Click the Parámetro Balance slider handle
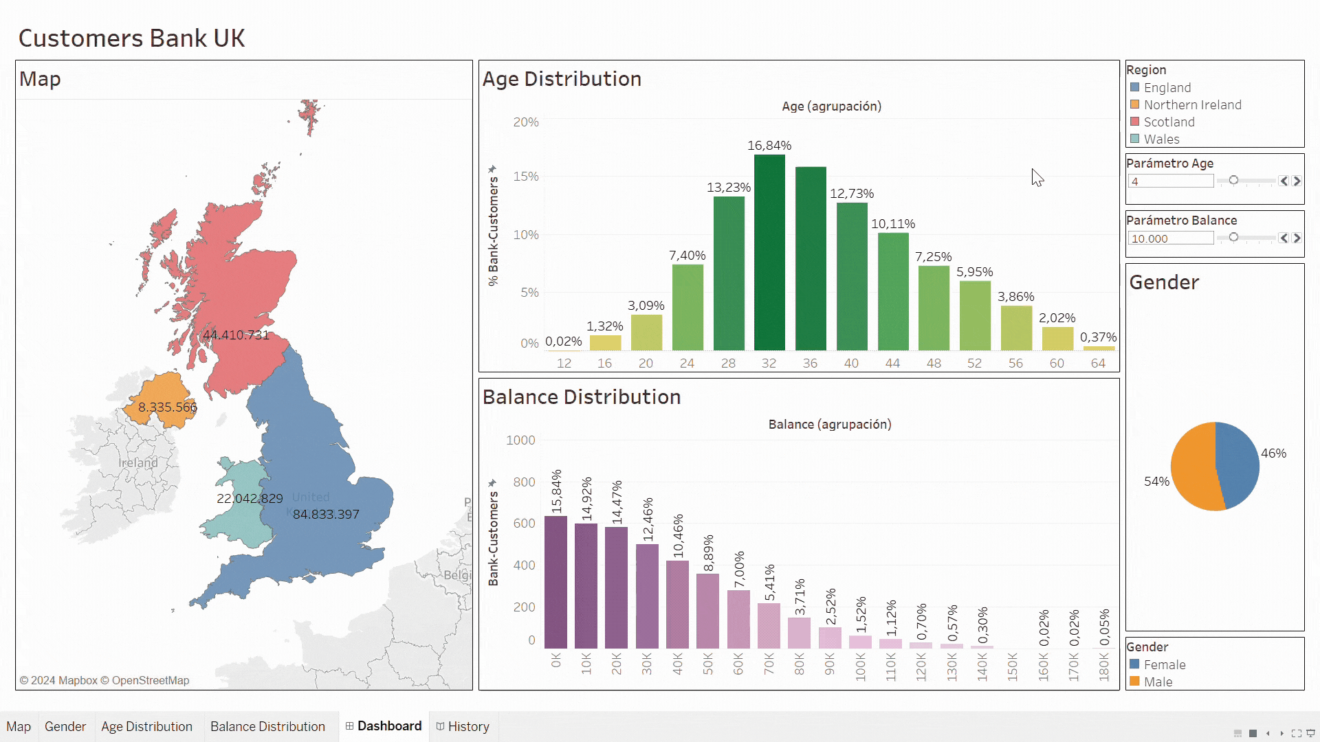This screenshot has height=742, width=1320. tap(1233, 237)
